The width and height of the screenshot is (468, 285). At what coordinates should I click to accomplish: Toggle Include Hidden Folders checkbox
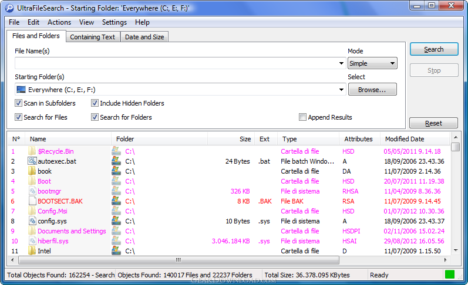tap(95, 103)
